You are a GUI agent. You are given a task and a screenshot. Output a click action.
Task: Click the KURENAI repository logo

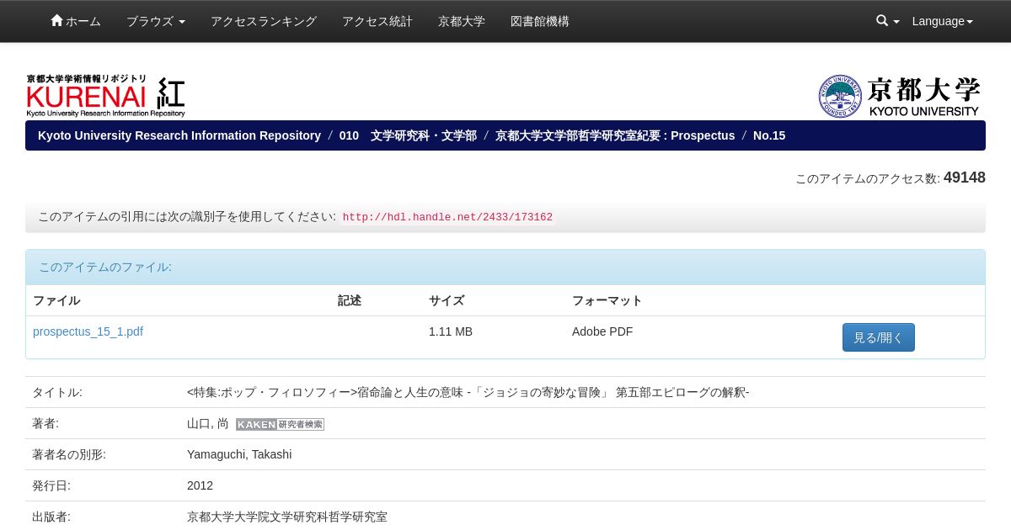click(x=105, y=96)
